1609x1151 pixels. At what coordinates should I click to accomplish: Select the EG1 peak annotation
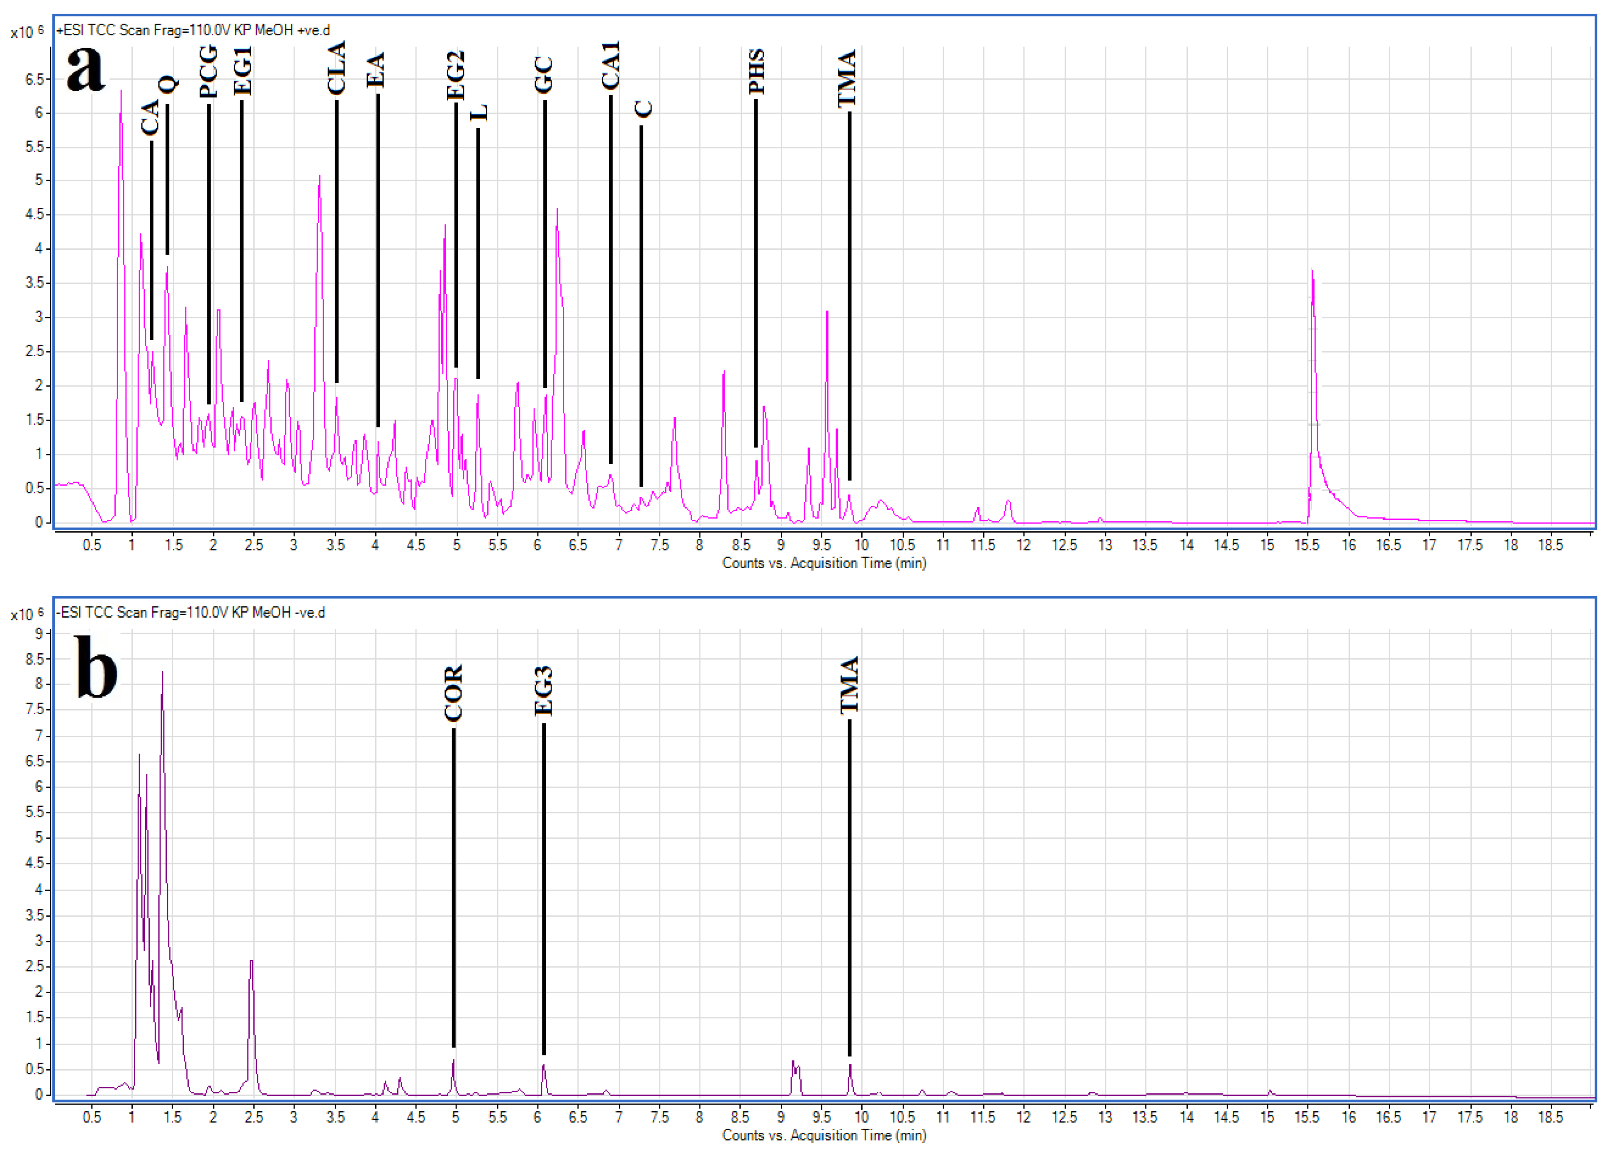(x=242, y=71)
